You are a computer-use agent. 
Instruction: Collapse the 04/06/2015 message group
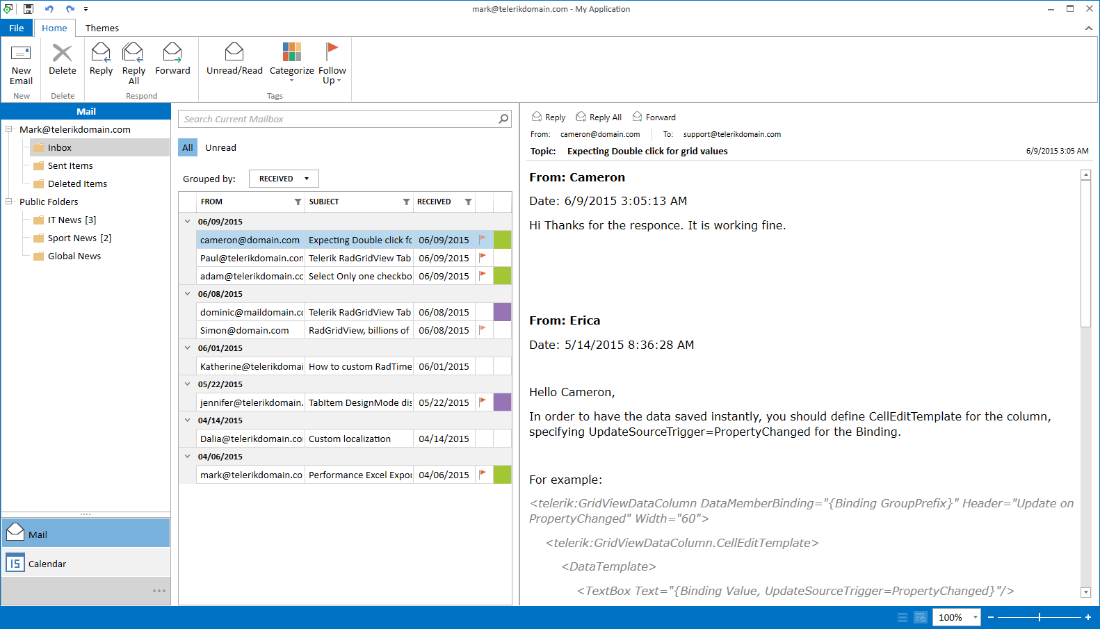[187, 457]
